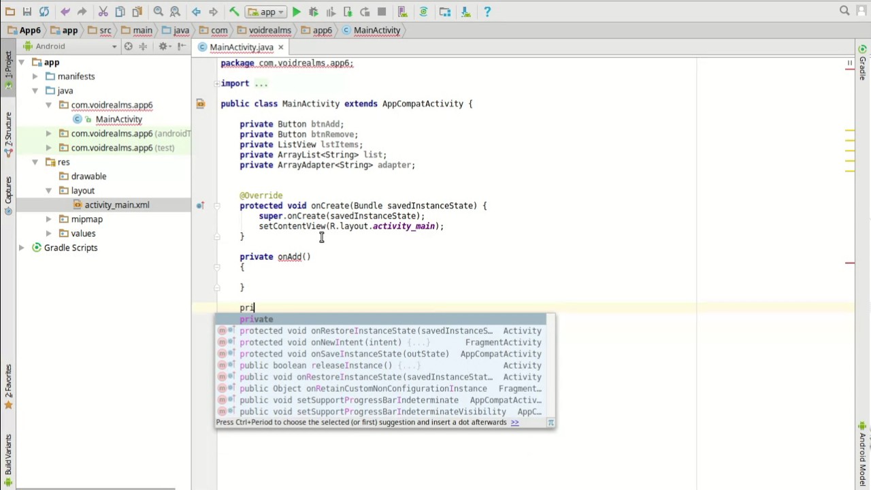Run the app with the green play button
Image resolution: width=871 pixels, height=490 pixels.
pyautogui.click(x=297, y=12)
